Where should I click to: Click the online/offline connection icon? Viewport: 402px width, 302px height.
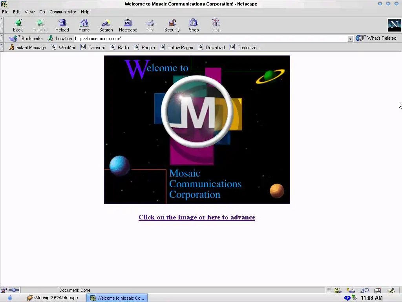(14, 290)
